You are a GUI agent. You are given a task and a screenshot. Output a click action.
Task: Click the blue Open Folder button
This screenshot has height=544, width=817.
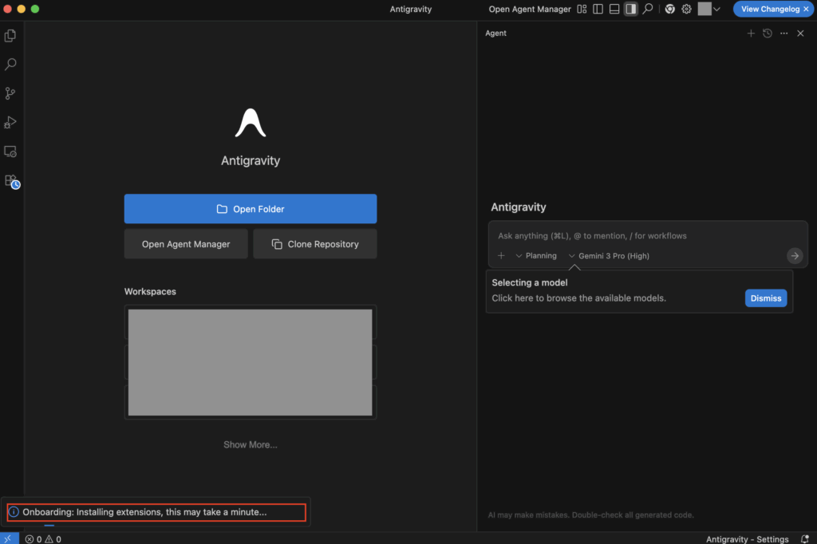pyautogui.click(x=251, y=209)
